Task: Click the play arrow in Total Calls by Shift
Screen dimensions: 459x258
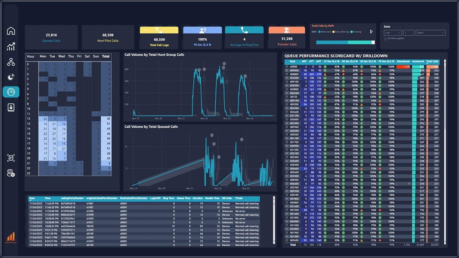Action: click(x=371, y=32)
